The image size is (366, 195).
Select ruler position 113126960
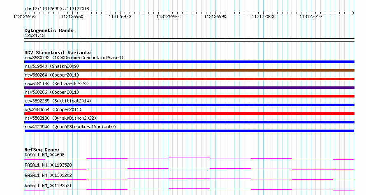coord(72,16)
